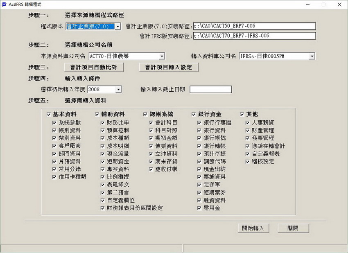Uncheck the 客戶廠商 checkbox
Image resolution: width=348 pixels, height=253 pixels.
(x=54, y=146)
